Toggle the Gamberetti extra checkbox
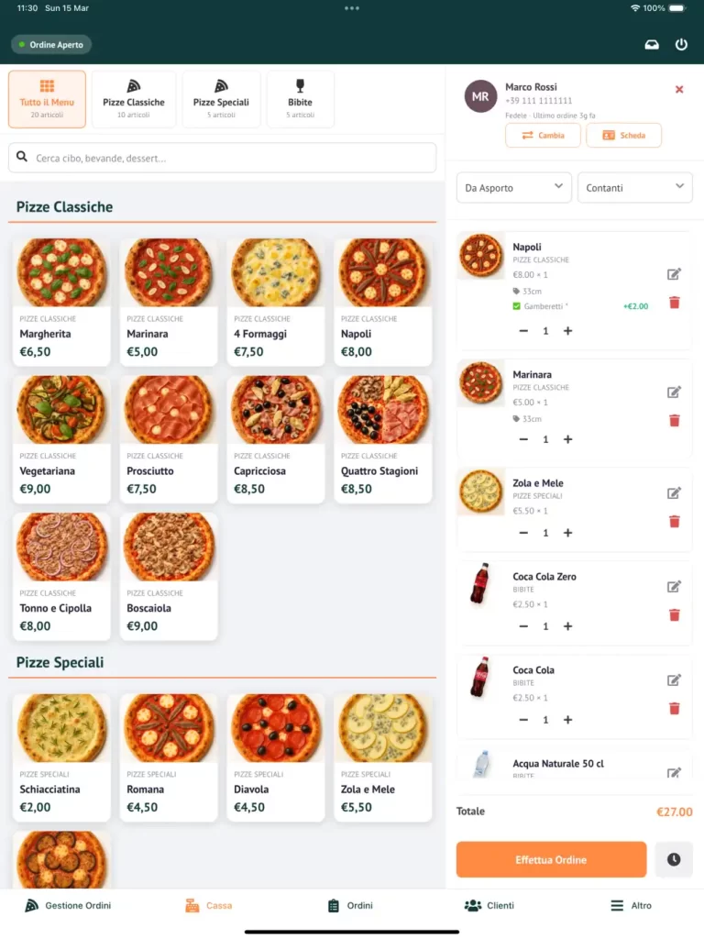This screenshot has width=704, height=939. pyautogui.click(x=516, y=306)
